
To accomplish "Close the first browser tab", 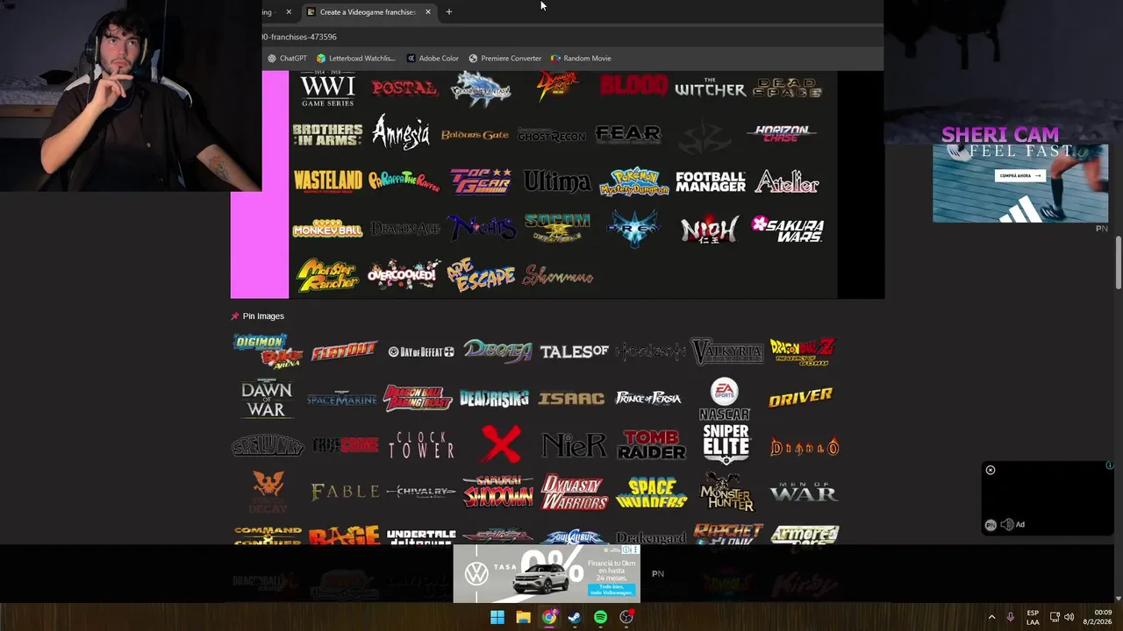I will tap(288, 12).
